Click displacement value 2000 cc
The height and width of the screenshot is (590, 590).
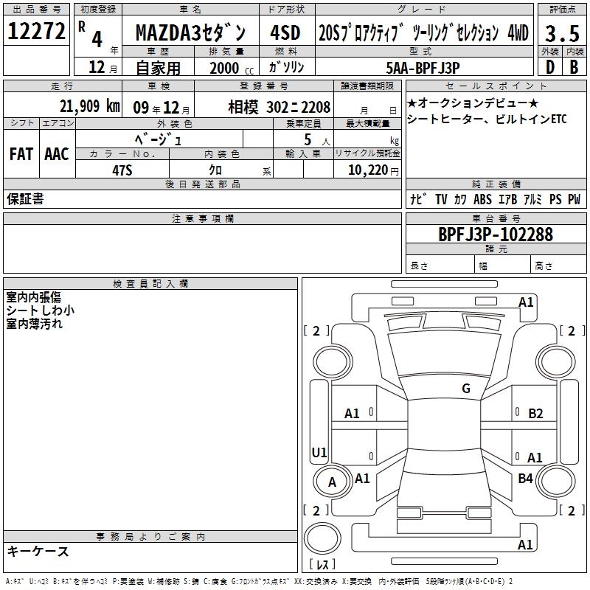tap(232, 68)
